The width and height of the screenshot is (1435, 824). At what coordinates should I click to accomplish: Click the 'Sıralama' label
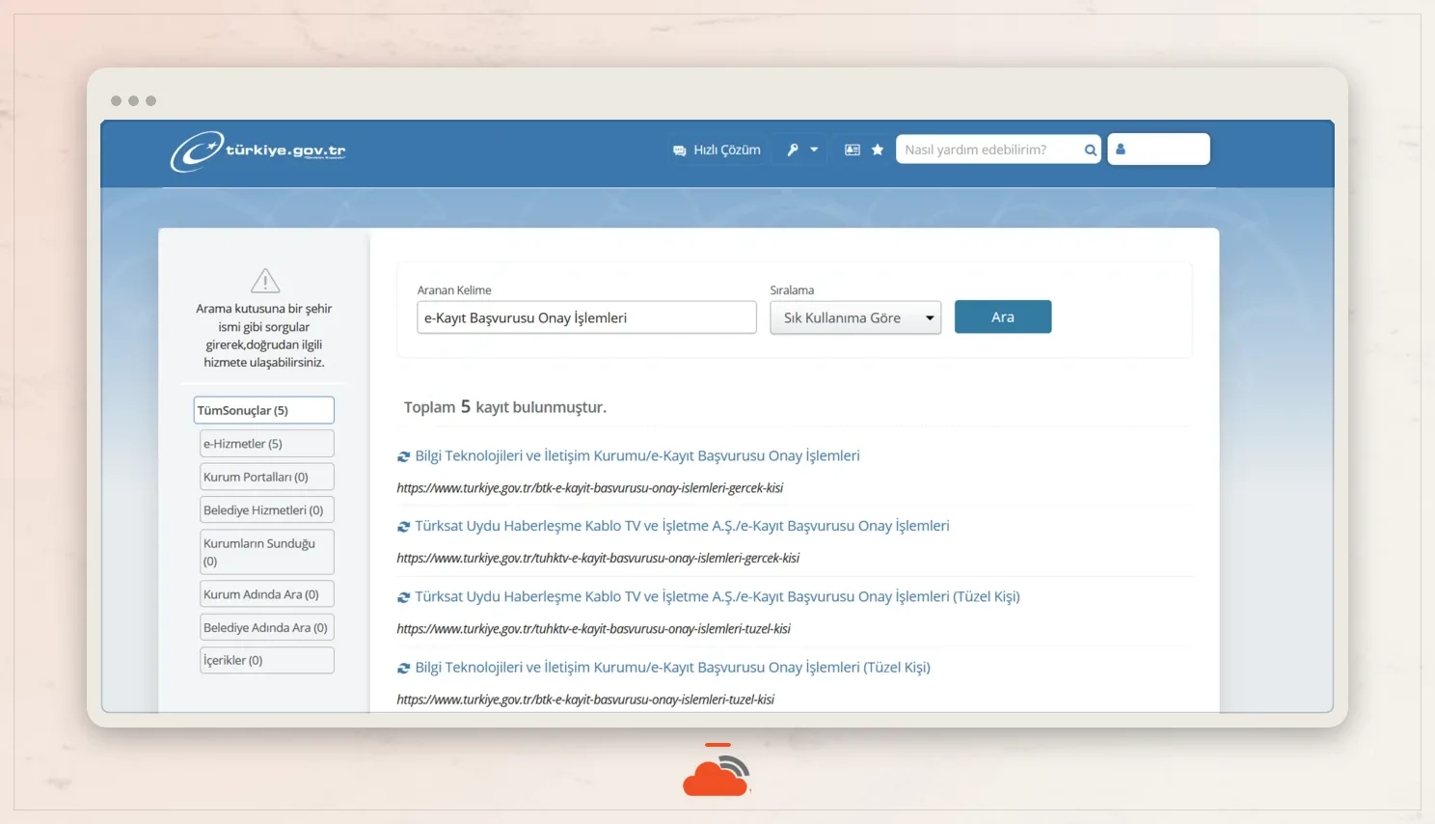(x=792, y=290)
